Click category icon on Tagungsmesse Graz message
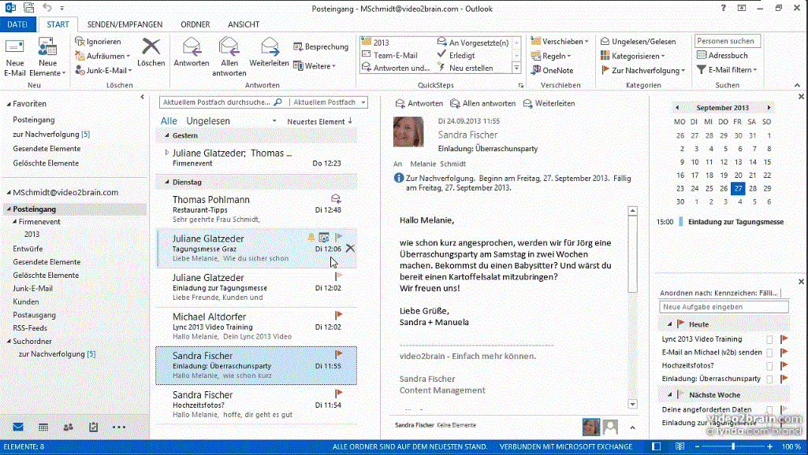The height and width of the screenshot is (455, 808). click(324, 237)
